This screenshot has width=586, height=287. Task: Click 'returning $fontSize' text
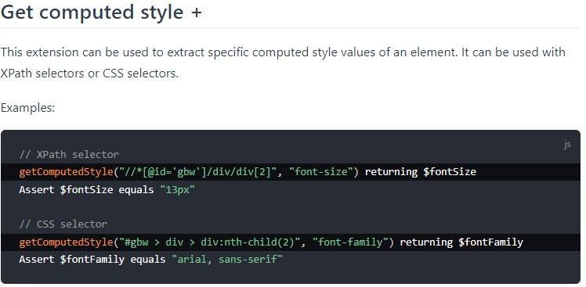[x=421, y=172]
